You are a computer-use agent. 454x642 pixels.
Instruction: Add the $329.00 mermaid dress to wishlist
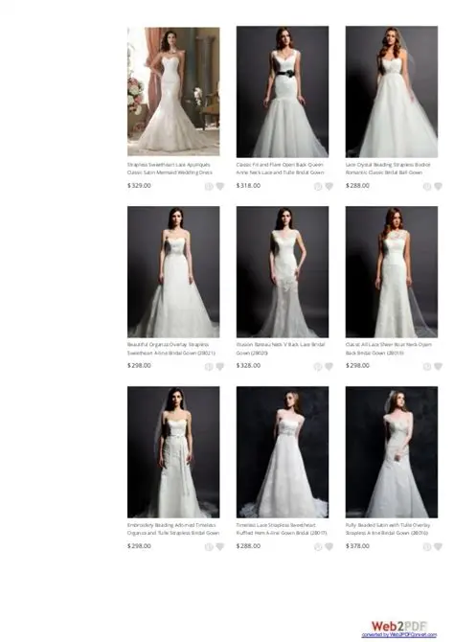(x=220, y=186)
